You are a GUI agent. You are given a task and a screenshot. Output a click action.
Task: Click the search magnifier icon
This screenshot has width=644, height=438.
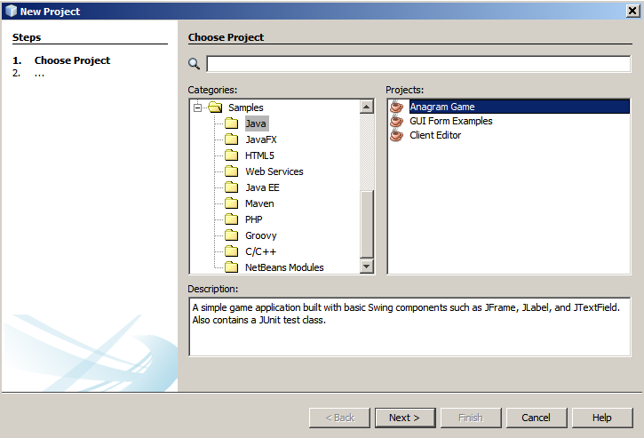[x=195, y=64]
